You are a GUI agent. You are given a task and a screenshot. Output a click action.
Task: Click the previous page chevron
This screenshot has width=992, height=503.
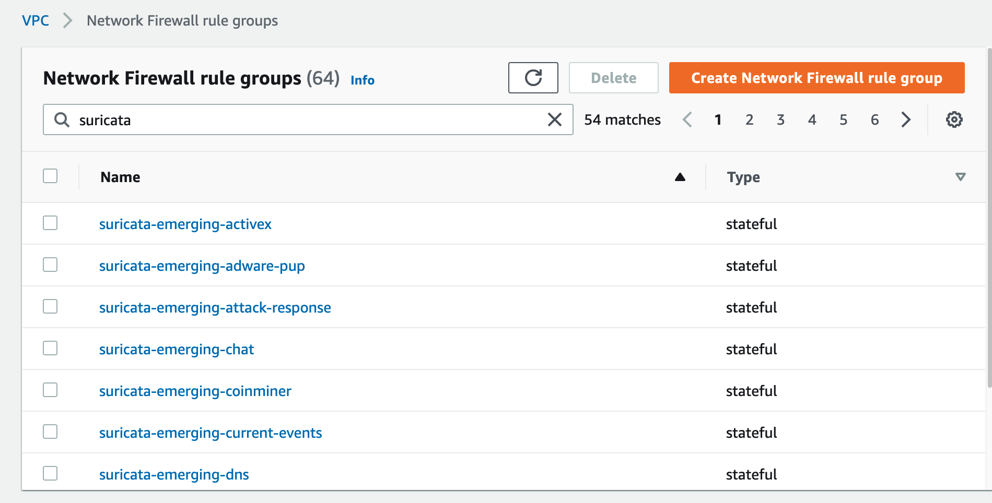687,119
